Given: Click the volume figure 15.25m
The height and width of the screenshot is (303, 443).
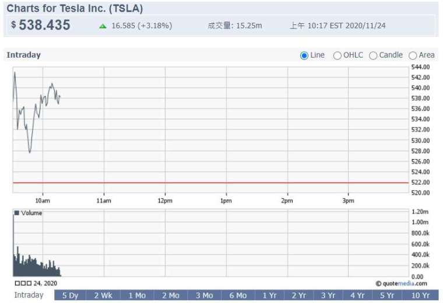Looking at the screenshot, I should click(249, 26).
